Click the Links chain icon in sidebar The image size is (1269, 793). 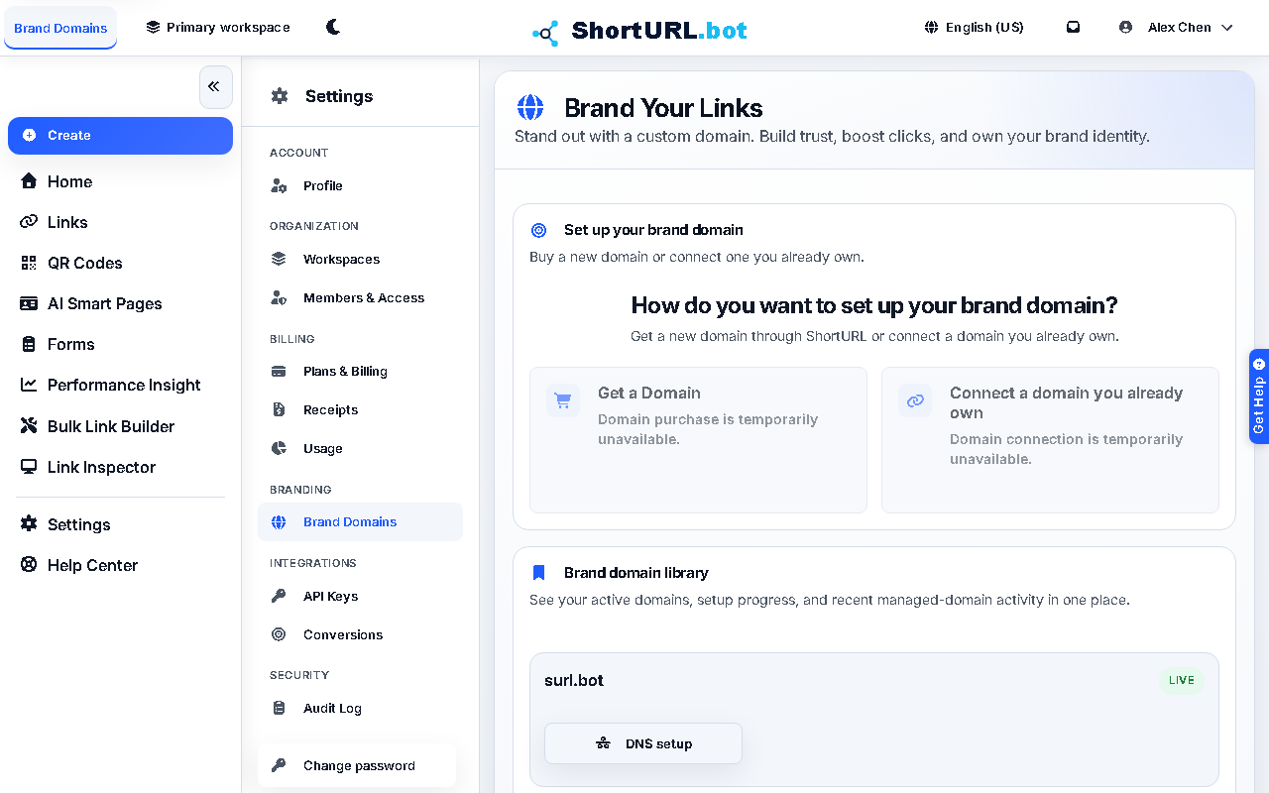[x=29, y=222]
